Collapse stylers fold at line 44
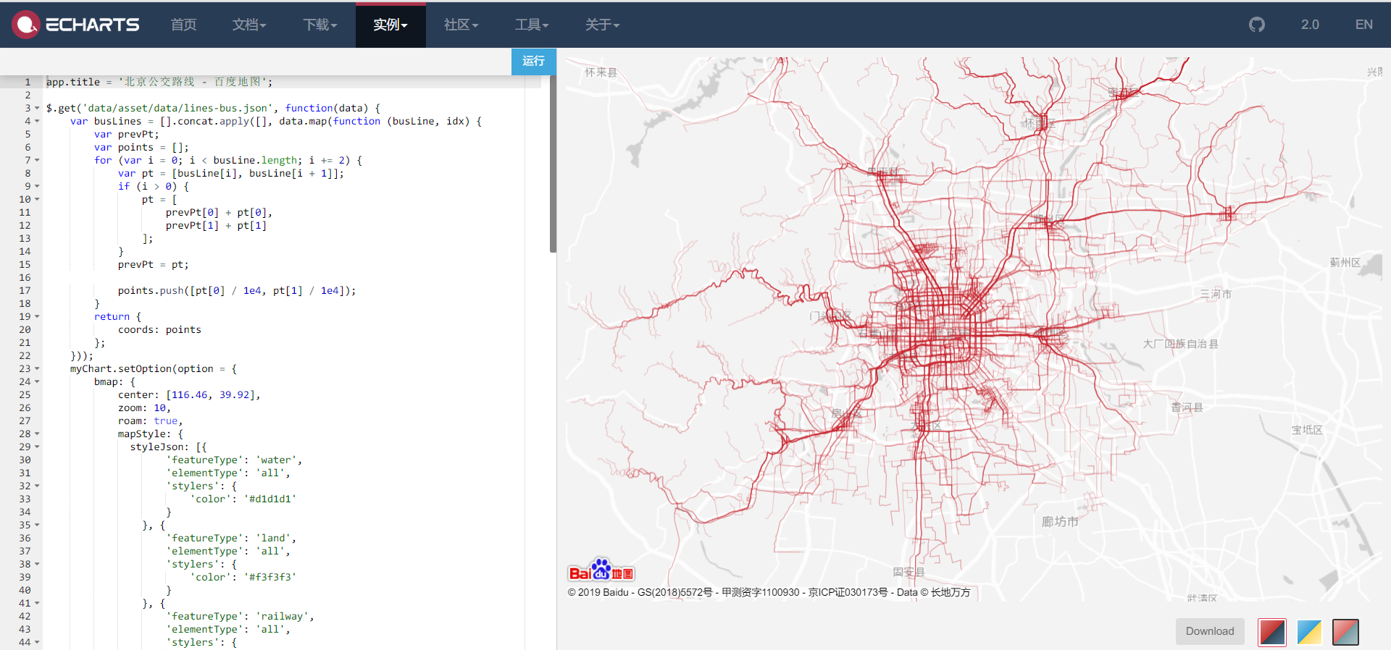Image resolution: width=1391 pixels, height=650 pixels. 37,642
